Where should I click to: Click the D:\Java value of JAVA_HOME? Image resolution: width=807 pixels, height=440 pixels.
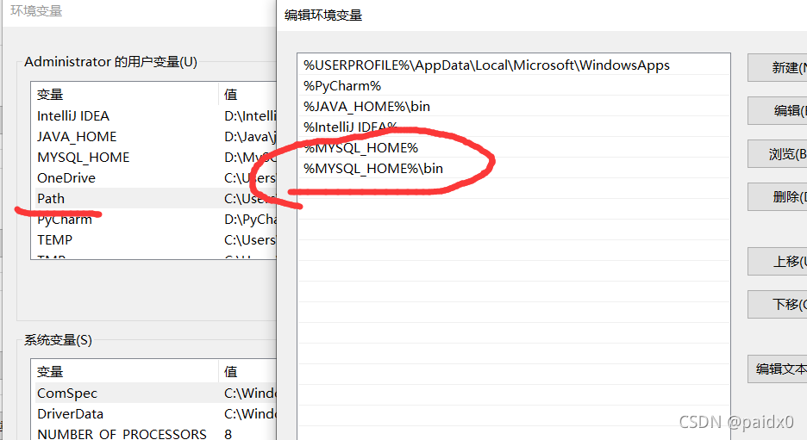(x=250, y=137)
